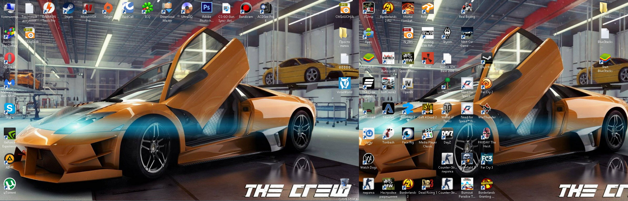Launch the Skyrim shortcut
The width and height of the screenshot is (628, 201).
447,33
